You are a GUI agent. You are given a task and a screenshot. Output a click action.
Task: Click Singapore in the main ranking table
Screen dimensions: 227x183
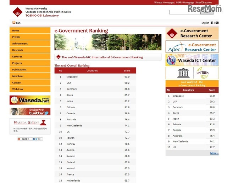pos(72,77)
